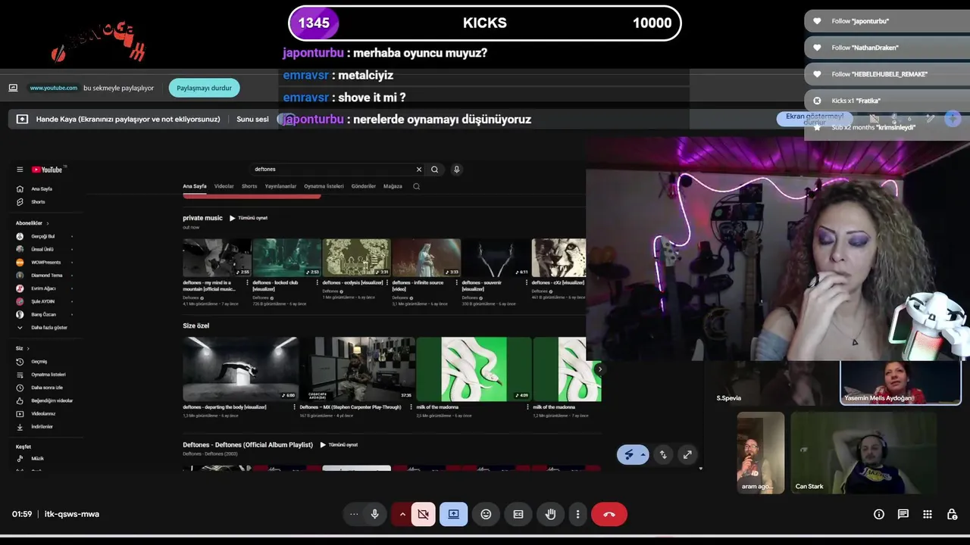970x545 pixels.
Task: Open audio settings caret beside camera
Action: (x=402, y=514)
